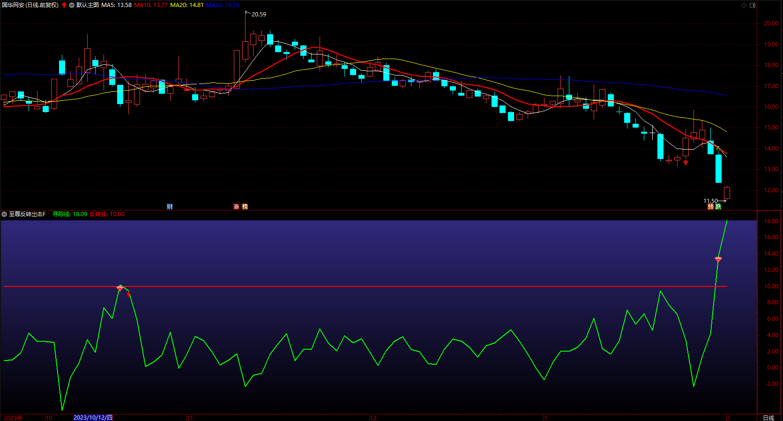Select the 2023/10/12/四 date label on the timeline
The width and height of the screenshot is (783, 421).
pyautogui.click(x=93, y=418)
